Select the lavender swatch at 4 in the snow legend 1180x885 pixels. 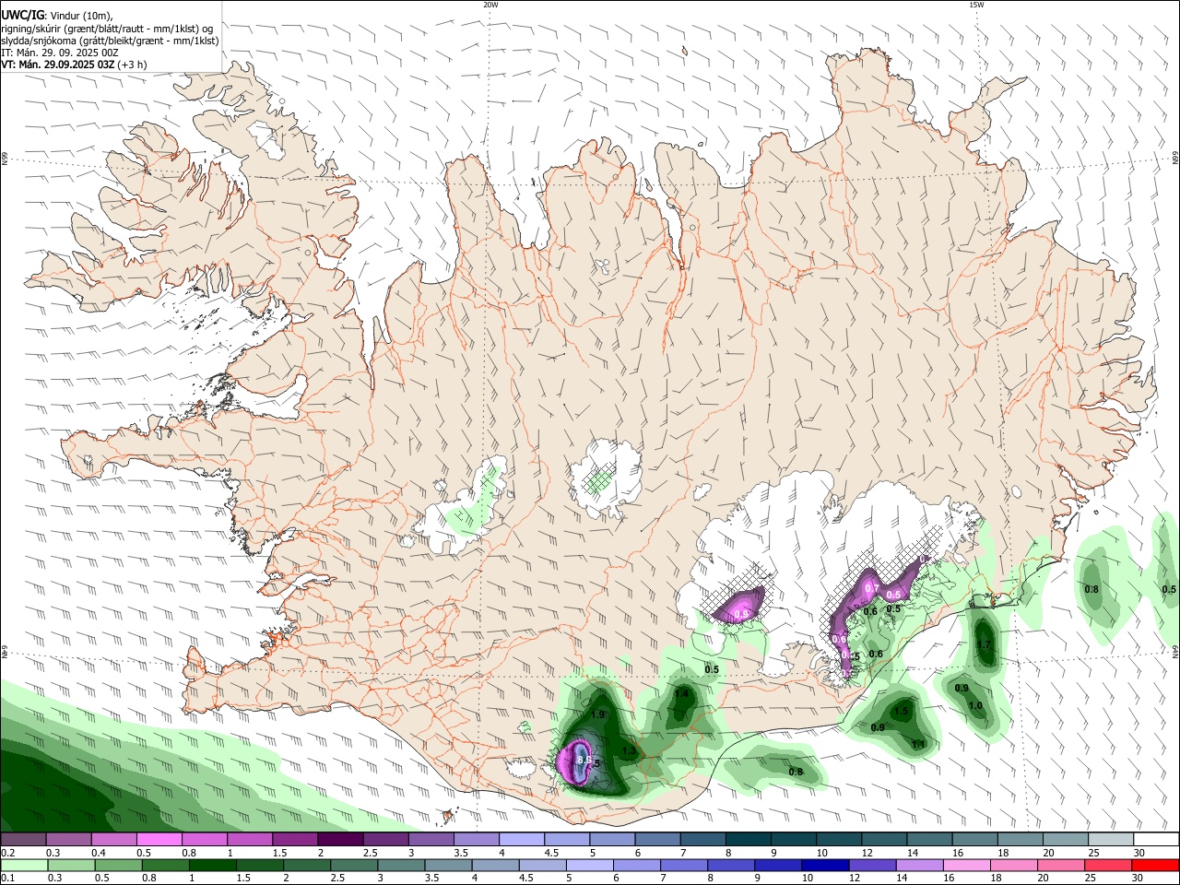pyautogui.click(x=521, y=839)
